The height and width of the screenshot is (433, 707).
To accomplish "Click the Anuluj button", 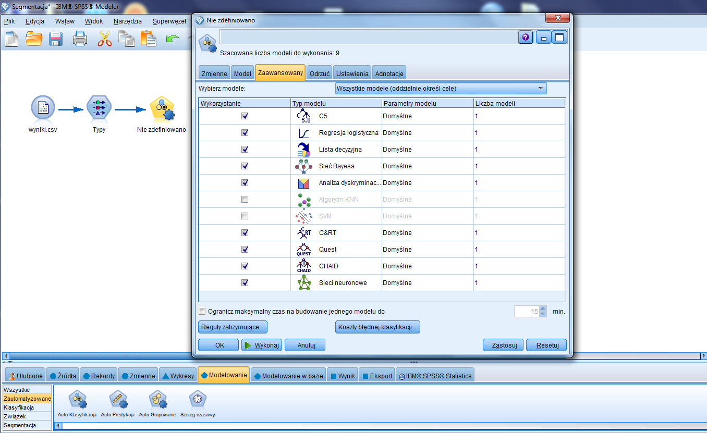I will 305,345.
